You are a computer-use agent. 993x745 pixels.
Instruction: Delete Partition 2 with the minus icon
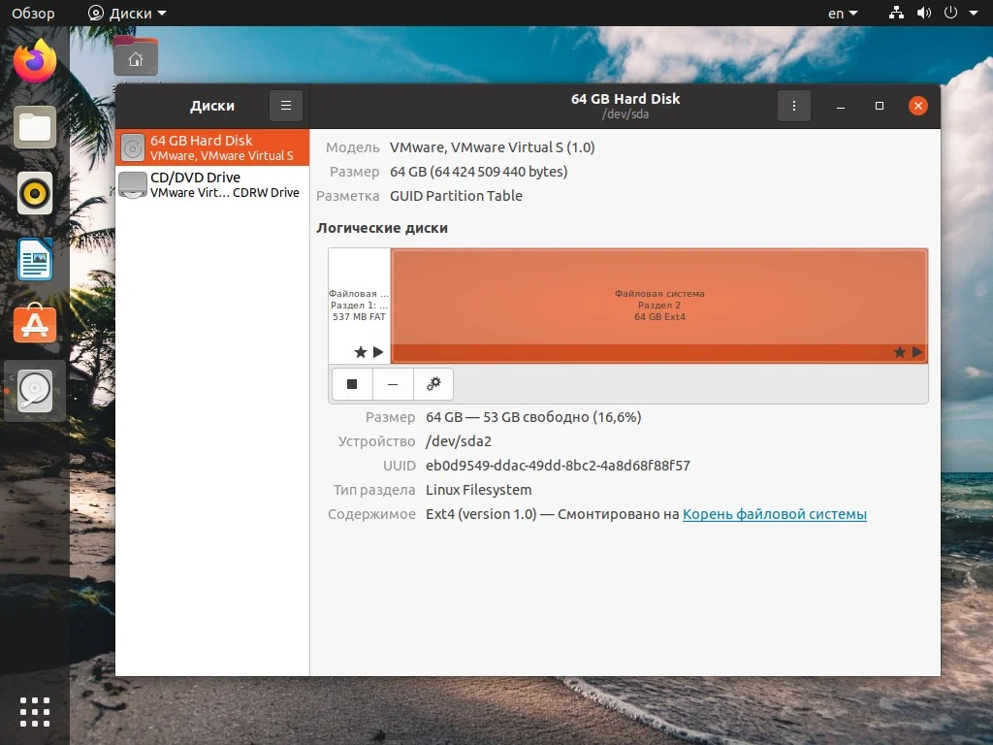click(x=393, y=383)
